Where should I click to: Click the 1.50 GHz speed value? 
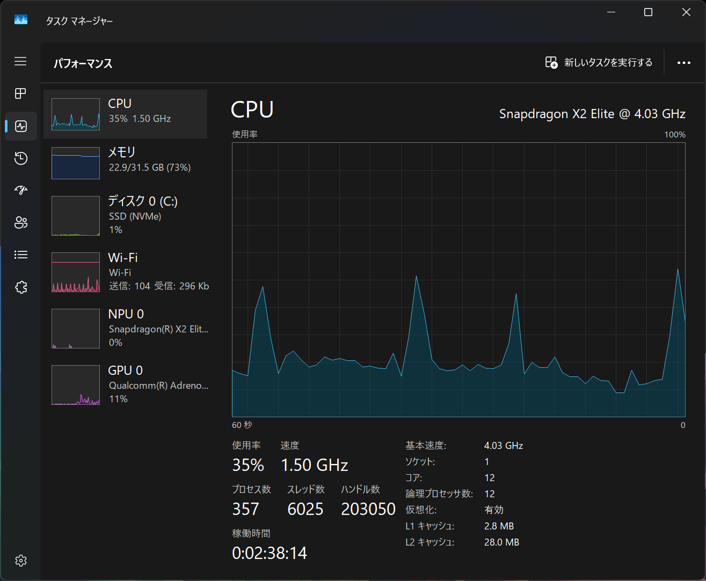point(315,465)
